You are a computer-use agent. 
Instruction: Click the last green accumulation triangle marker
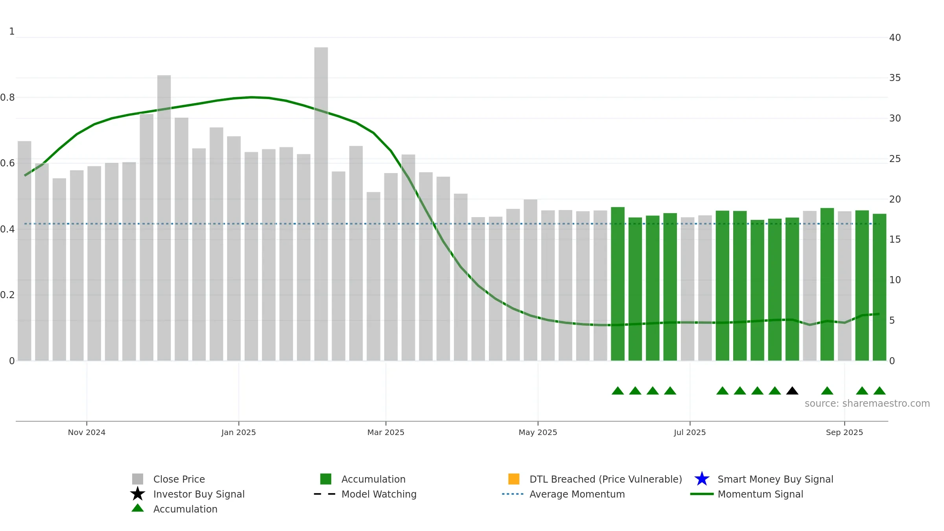pos(879,391)
